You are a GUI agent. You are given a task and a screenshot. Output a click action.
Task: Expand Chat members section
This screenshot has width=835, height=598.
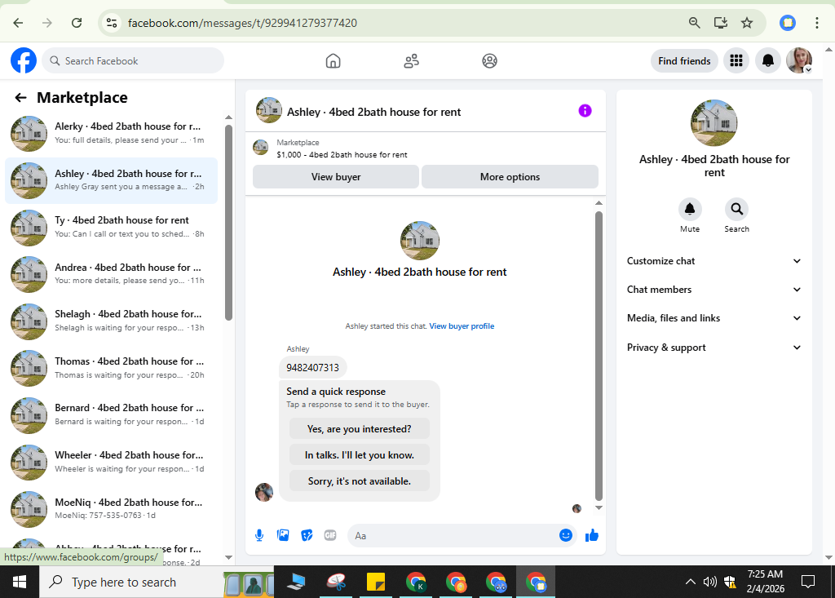coord(714,290)
